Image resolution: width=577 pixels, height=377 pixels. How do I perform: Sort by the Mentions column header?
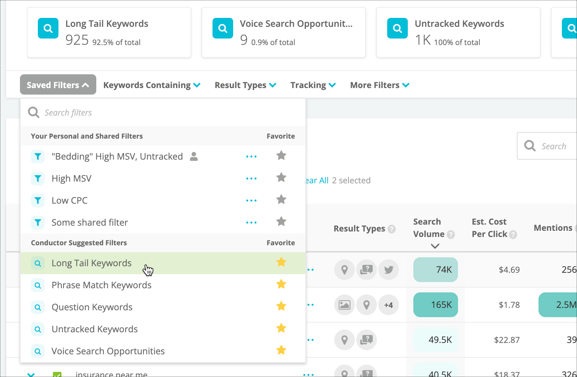click(553, 228)
